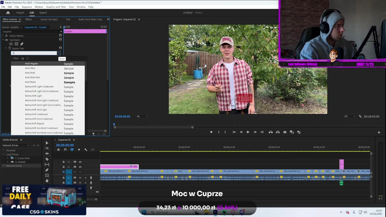The width and height of the screenshot is (386, 217).
Task: Click the Lift button in Program monitor
Action: [x=271, y=132]
